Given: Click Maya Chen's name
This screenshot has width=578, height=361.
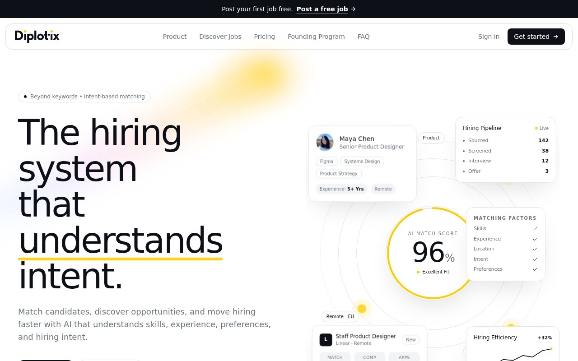Looking at the screenshot, I should pyautogui.click(x=357, y=139).
